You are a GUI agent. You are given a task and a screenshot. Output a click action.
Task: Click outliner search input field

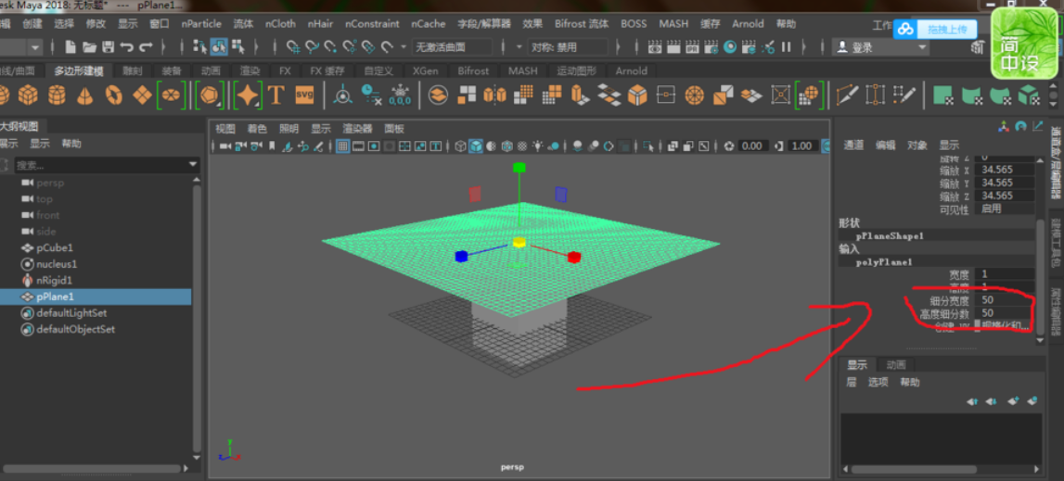tap(100, 165)
